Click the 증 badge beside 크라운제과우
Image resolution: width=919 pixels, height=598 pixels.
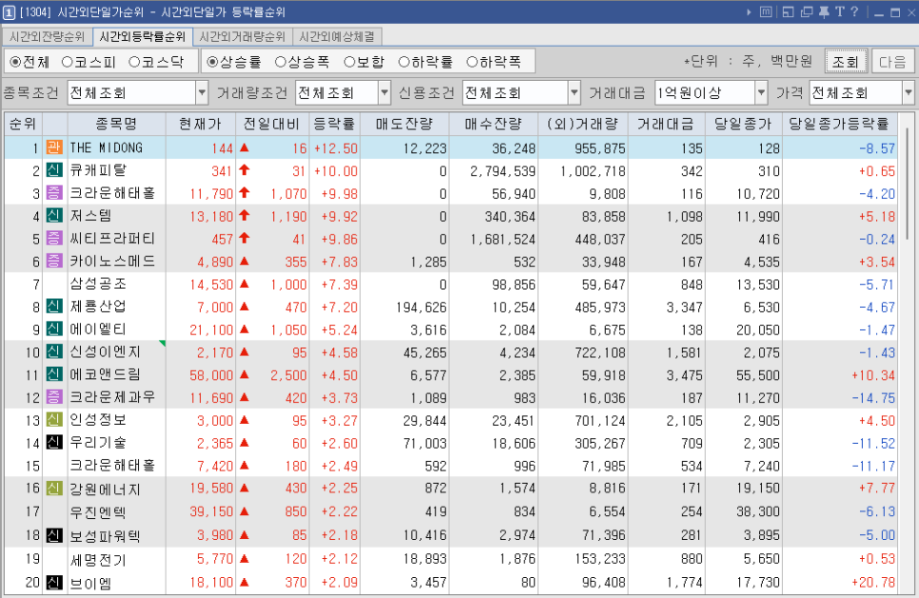pyautogui.click(x=54, y=397)
